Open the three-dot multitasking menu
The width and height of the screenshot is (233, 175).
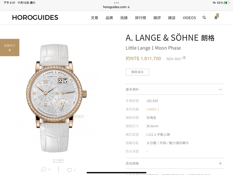pos(116,3)
